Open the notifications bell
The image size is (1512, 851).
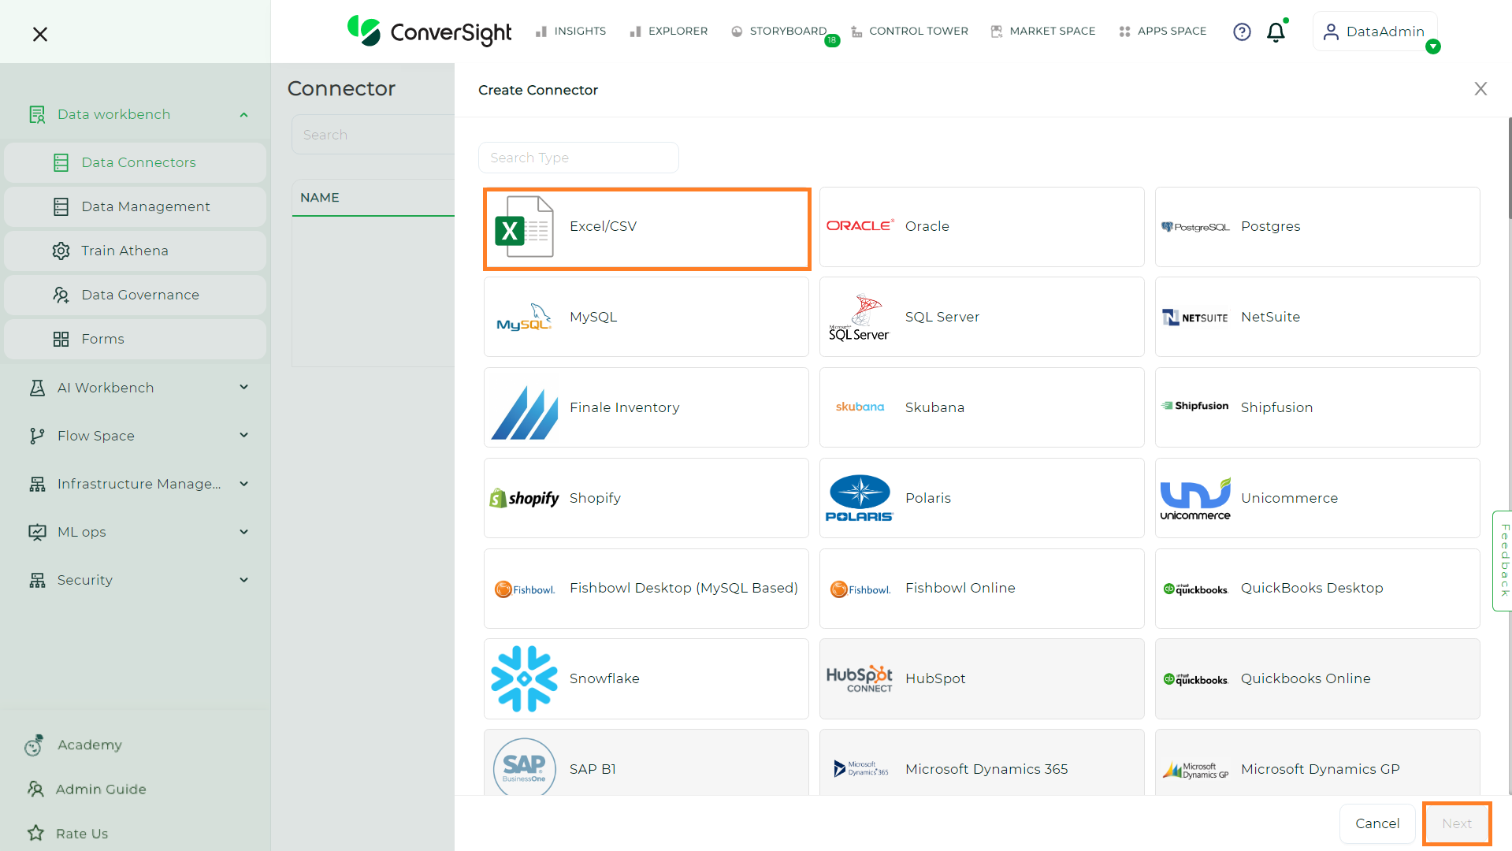1276,32
